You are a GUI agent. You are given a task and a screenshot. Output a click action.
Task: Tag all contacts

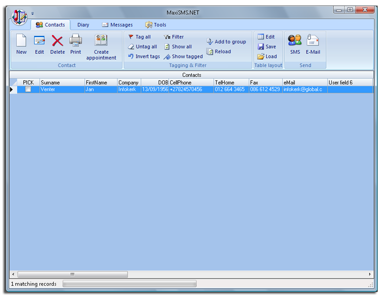[x=140, y=37]
